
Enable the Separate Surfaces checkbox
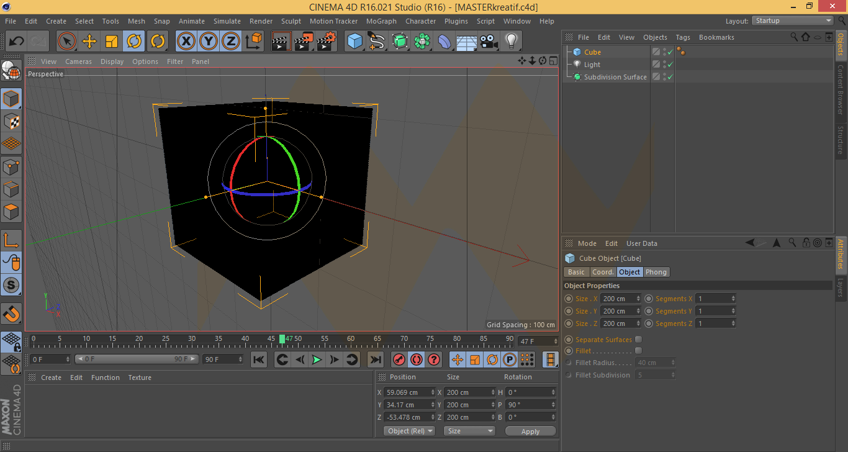638,340
